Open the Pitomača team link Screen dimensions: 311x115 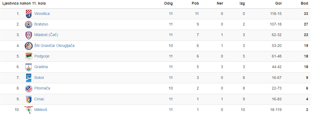42,88
